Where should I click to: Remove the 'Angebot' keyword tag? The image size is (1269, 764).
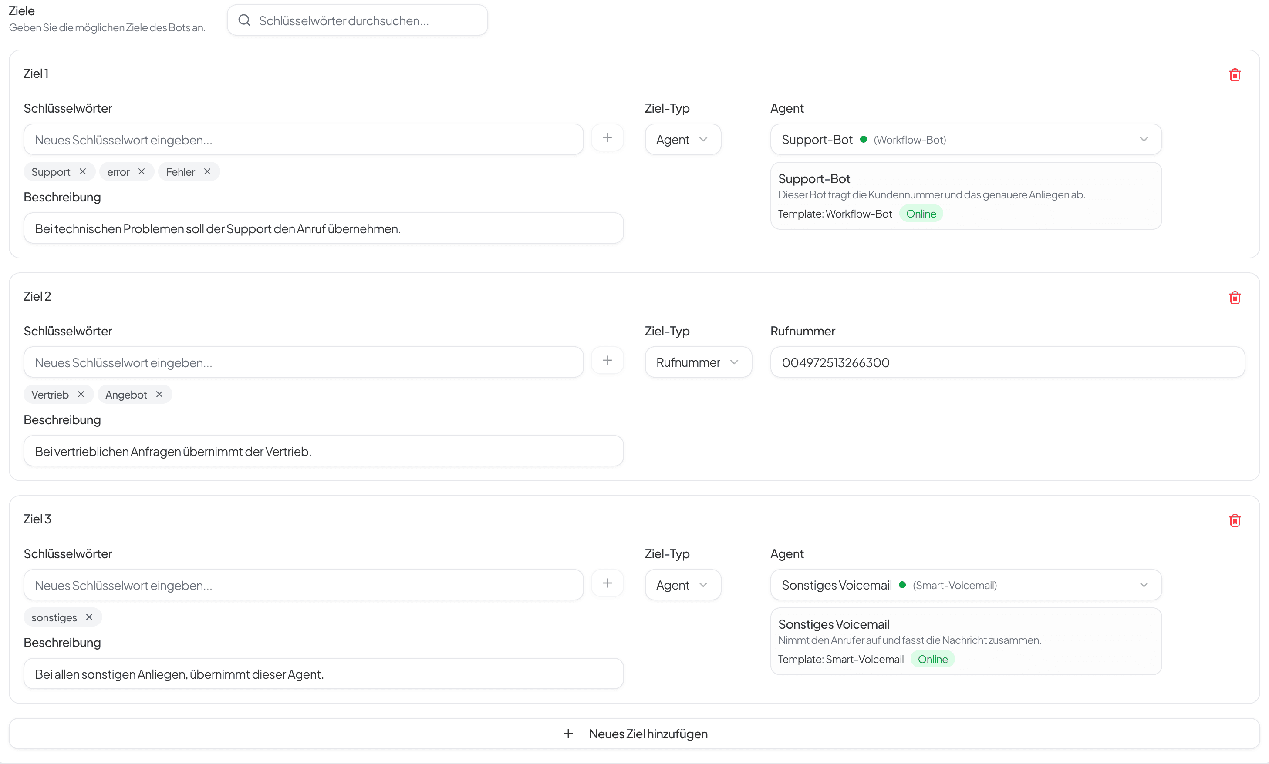159,395
